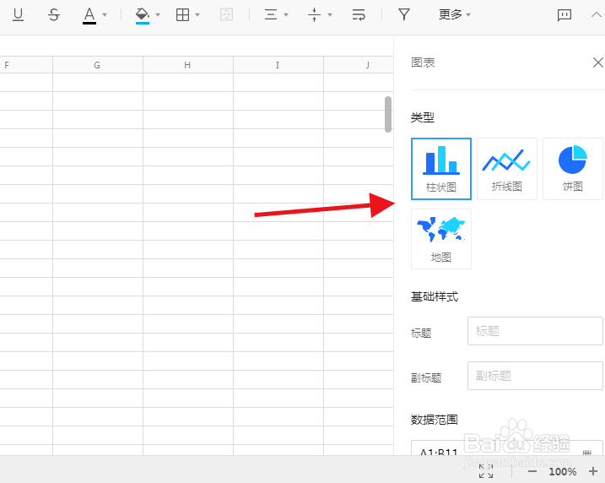Click the data range field A1:B11
Screen dimensions: 605x483
(507, 448)
